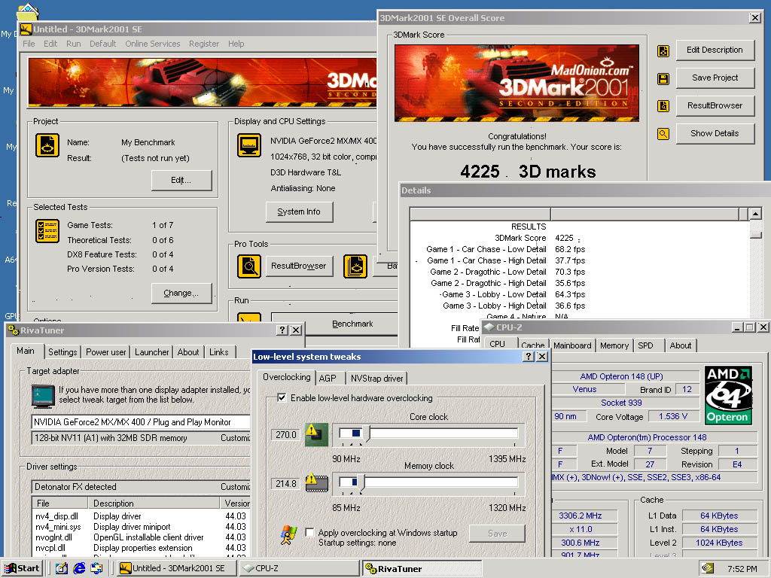
Task: Enable low-level hardware overclocking checkbox
Action: tap(282, 397)
